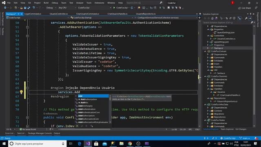The height and width of the screenshot is (147, 261).
Task: Click the notifications icon in status bar
Action: tap(257, 138)
